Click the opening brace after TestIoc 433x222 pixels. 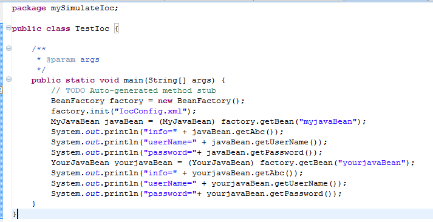click(x=117, y=29)
